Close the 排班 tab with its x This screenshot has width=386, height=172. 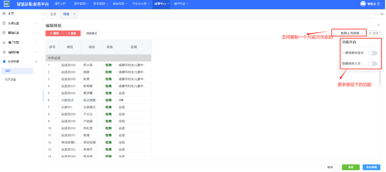pyautogui.click(x=74, y=14)
